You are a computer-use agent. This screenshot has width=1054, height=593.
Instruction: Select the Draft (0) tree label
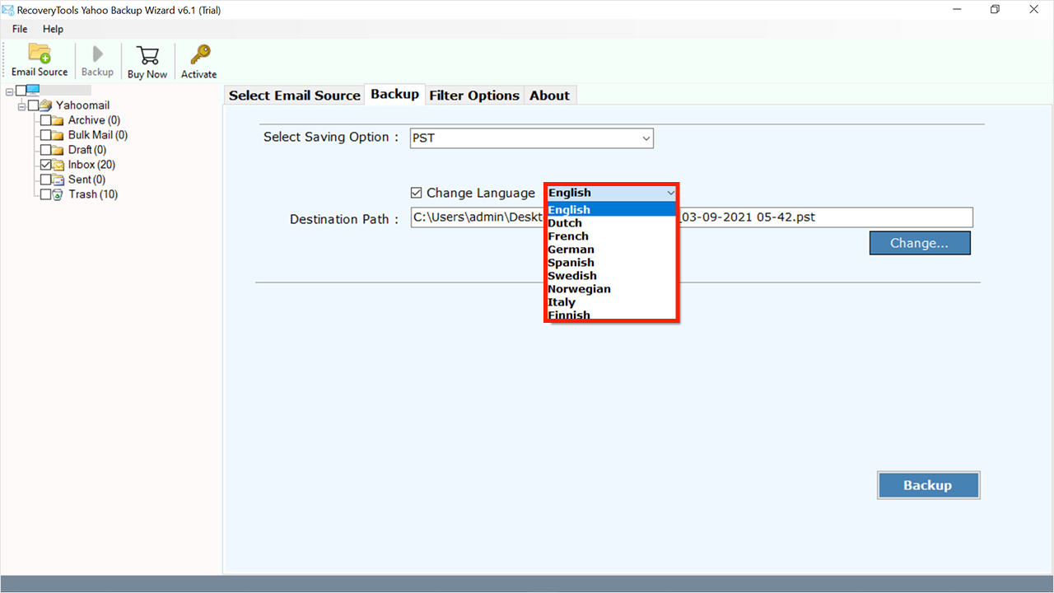[x=87, y=150]
